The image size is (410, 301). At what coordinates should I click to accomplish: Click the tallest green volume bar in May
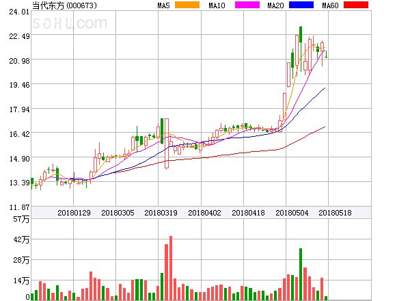[x=301, y=274]
